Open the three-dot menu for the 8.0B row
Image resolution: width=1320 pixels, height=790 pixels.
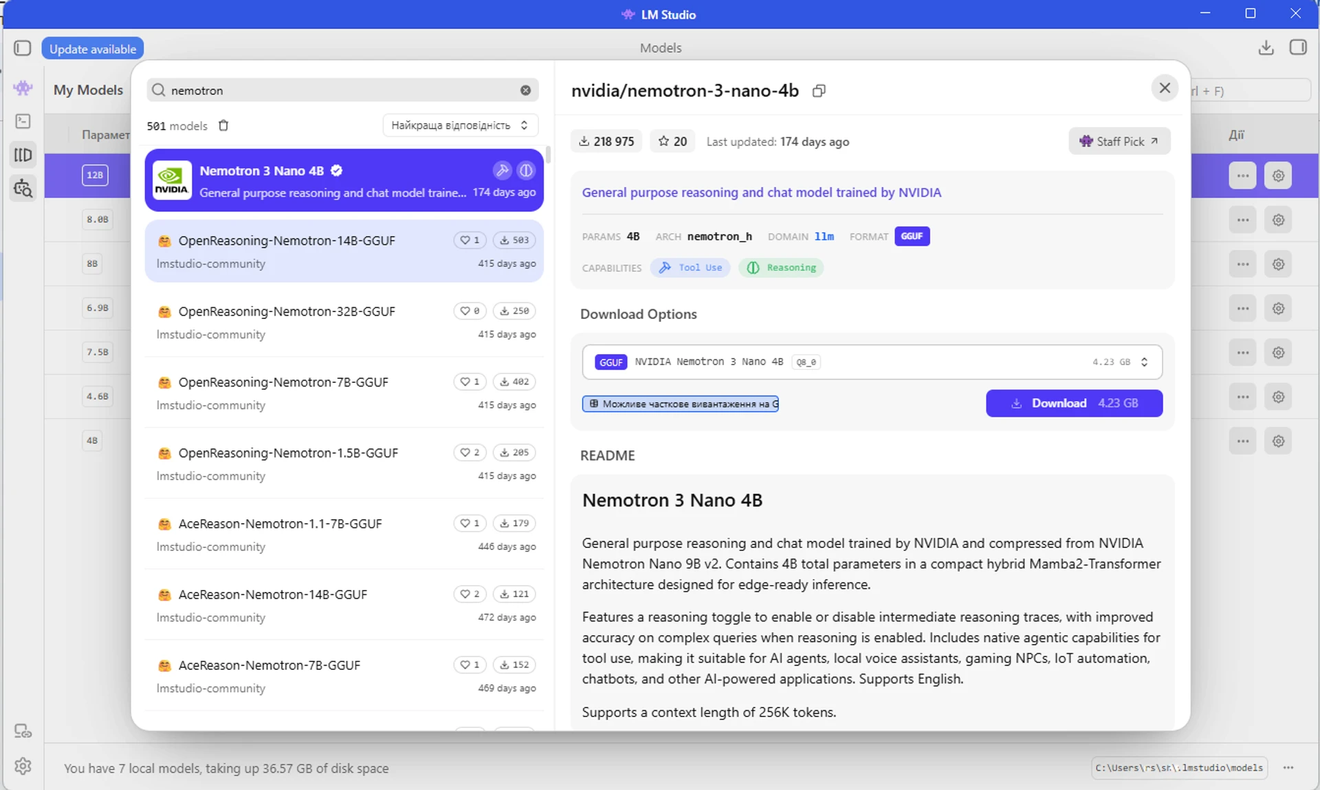(x=1242, y=220)
